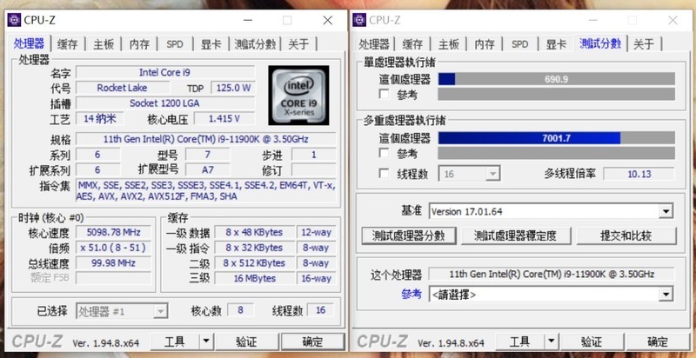Viewport: 696px width, 358px height.
Task: Click the CPU-Z app icon in right window title bar
Action: pos(359,20)
